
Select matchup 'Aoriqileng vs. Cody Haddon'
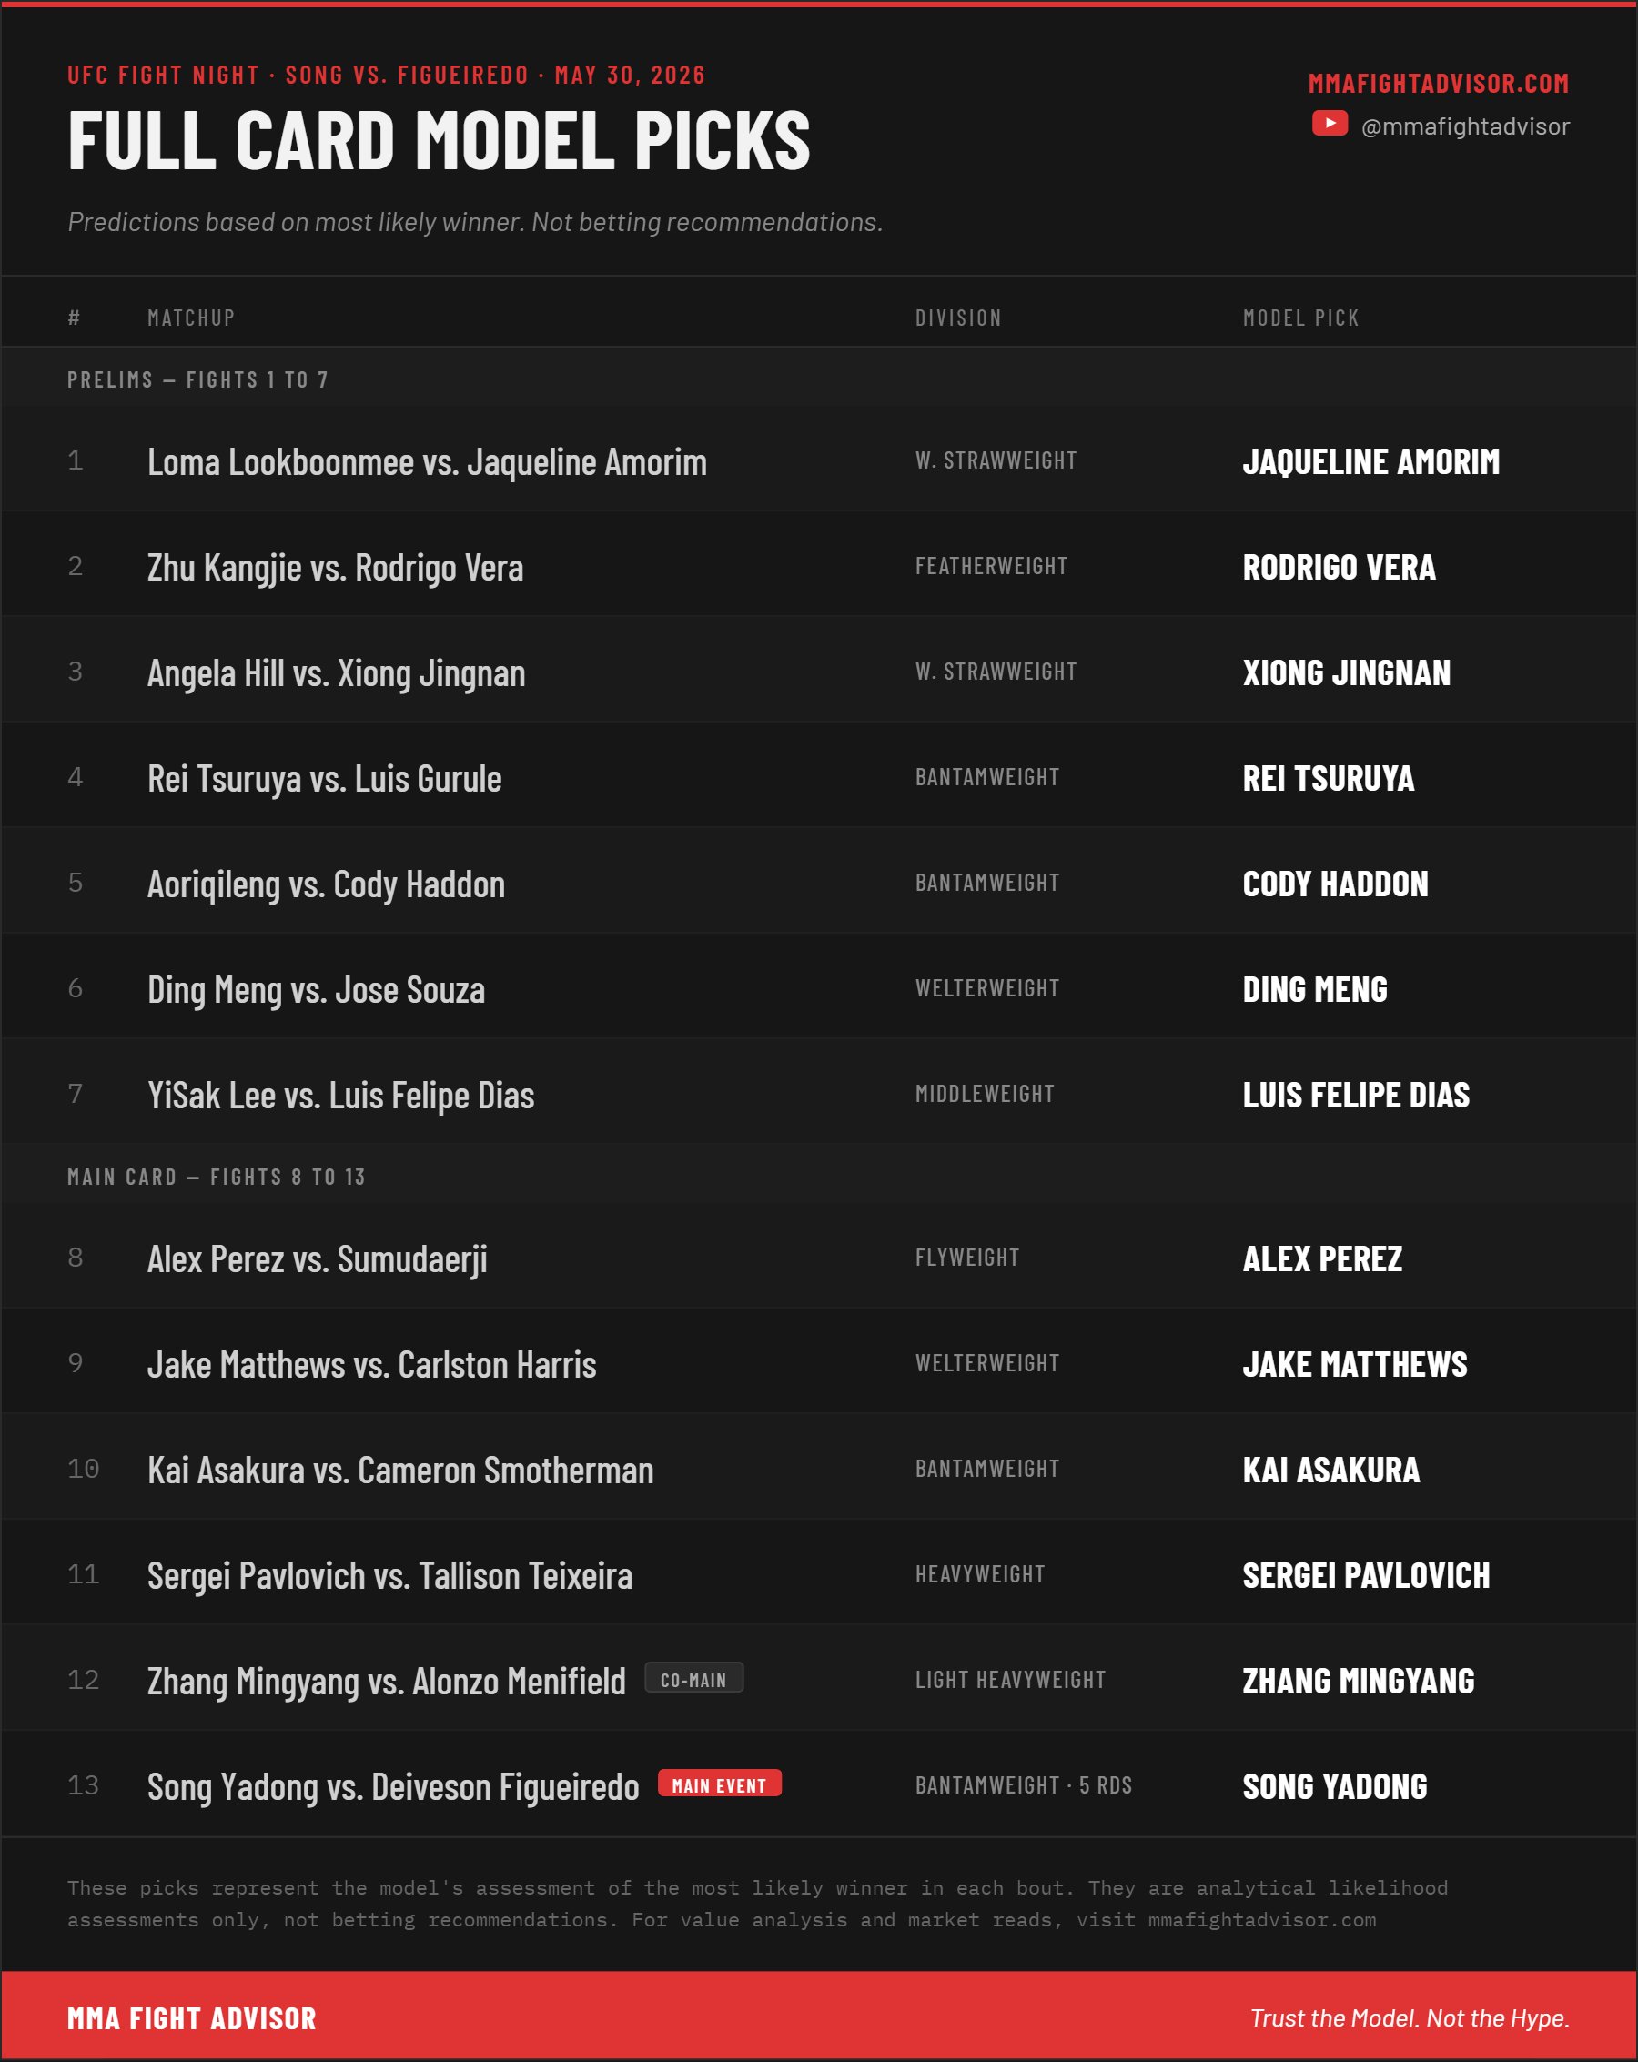tap(325, 884)
